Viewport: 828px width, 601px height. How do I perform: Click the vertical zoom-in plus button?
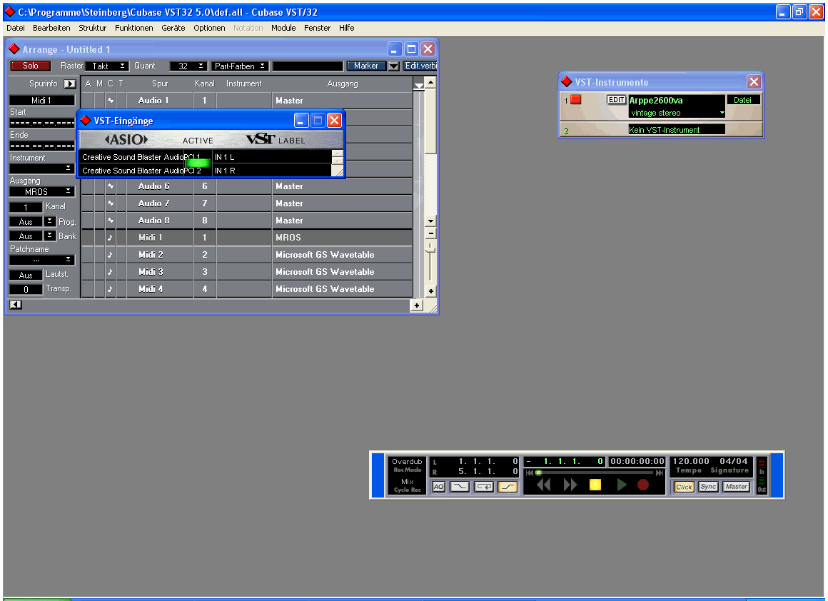pyautogui.click(x=431, y=291)
